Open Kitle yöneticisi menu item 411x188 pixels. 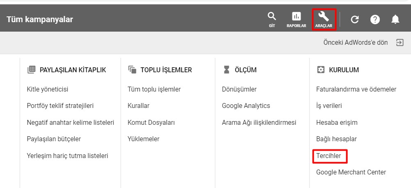(x=48, y=89)
